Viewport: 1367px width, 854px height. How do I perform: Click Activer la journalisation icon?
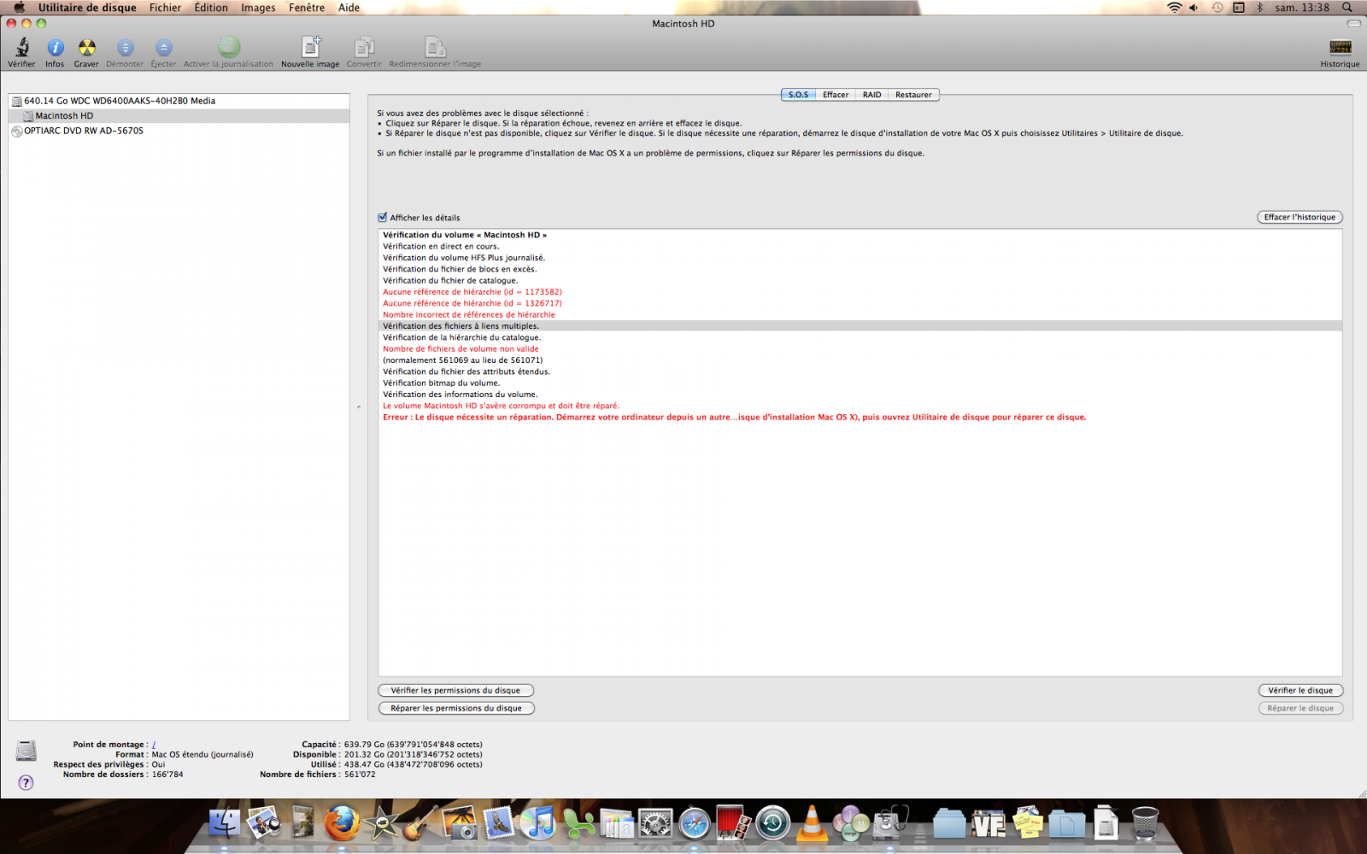pos(229,47)
